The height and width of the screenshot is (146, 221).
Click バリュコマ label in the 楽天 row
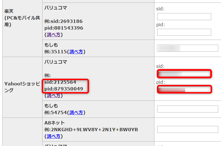pyautogui.click(x=56, y=8)
